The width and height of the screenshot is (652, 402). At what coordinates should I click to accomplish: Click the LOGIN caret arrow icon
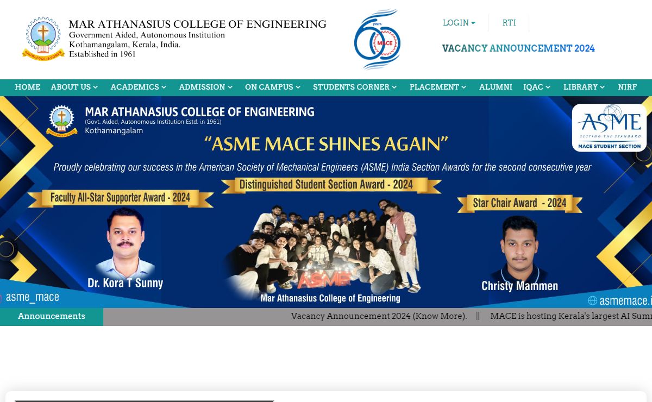[473, 23]
